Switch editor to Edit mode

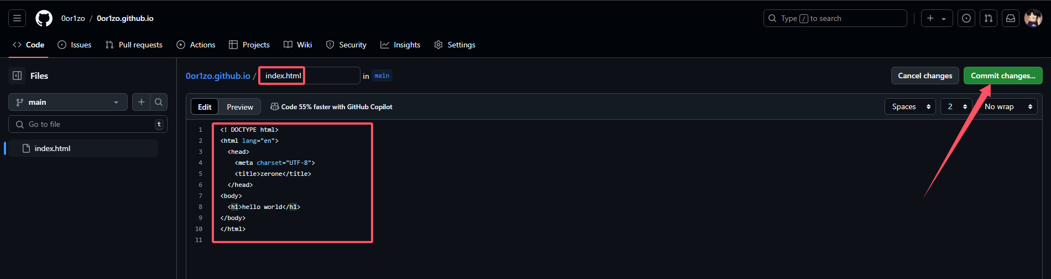pyautogui.click(x=205, y=107)
